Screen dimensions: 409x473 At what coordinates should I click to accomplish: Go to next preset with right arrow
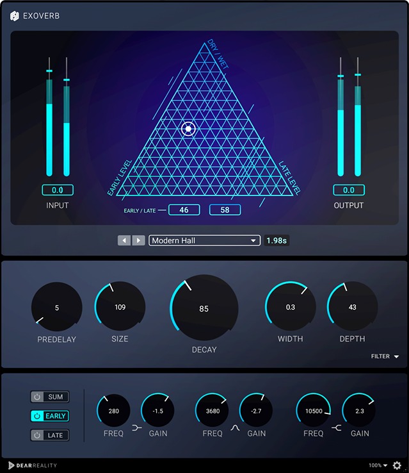pos(138,240)
